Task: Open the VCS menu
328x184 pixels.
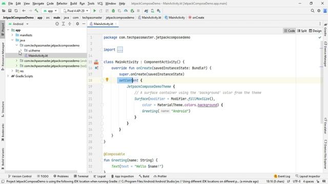Action: coord(100,4)
